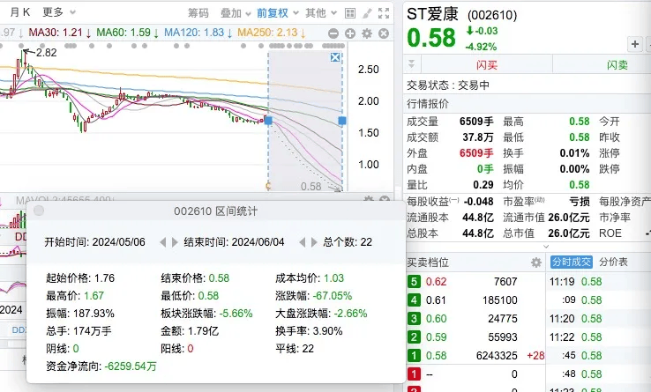
Task: Expand the 其他 options dropdown
Action: pyautogui.click(x=320, y=13)
